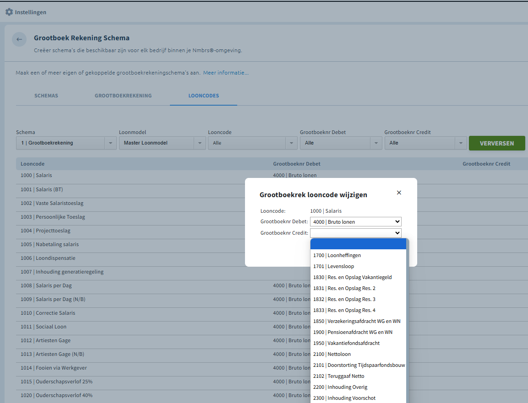
Task: Open the Meer informatie link
Action: pyautogui.click(x=226, y=73)
